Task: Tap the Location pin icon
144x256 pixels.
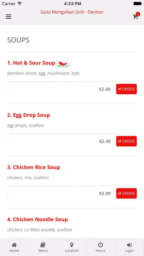Action: [72, 245]
